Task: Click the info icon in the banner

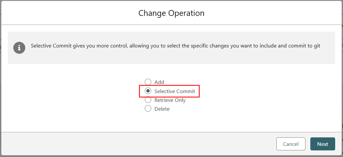Action: (19, 48)
